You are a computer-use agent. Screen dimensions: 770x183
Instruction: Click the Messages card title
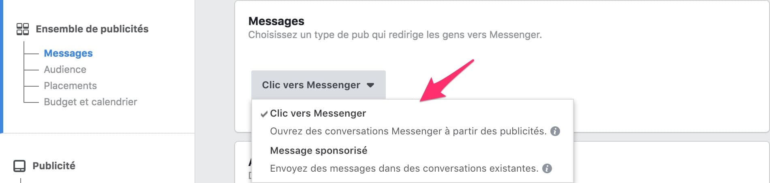click(276, 21)
